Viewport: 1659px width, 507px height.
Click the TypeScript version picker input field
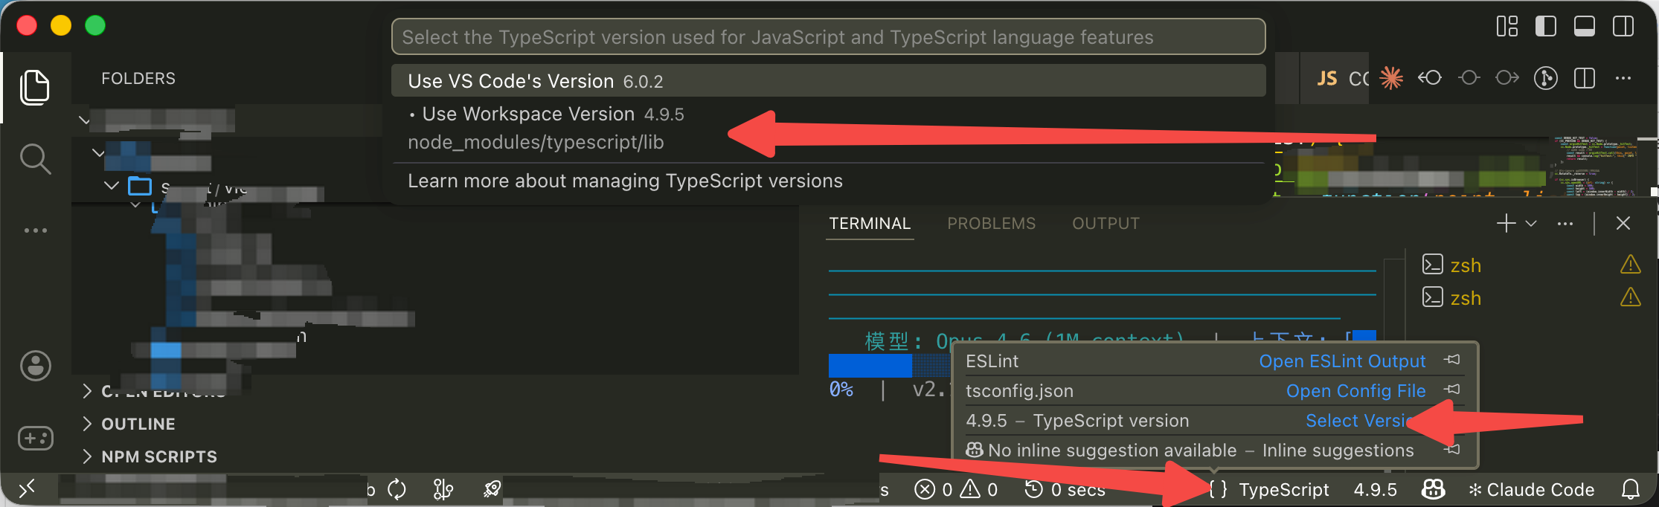[828, 37]
